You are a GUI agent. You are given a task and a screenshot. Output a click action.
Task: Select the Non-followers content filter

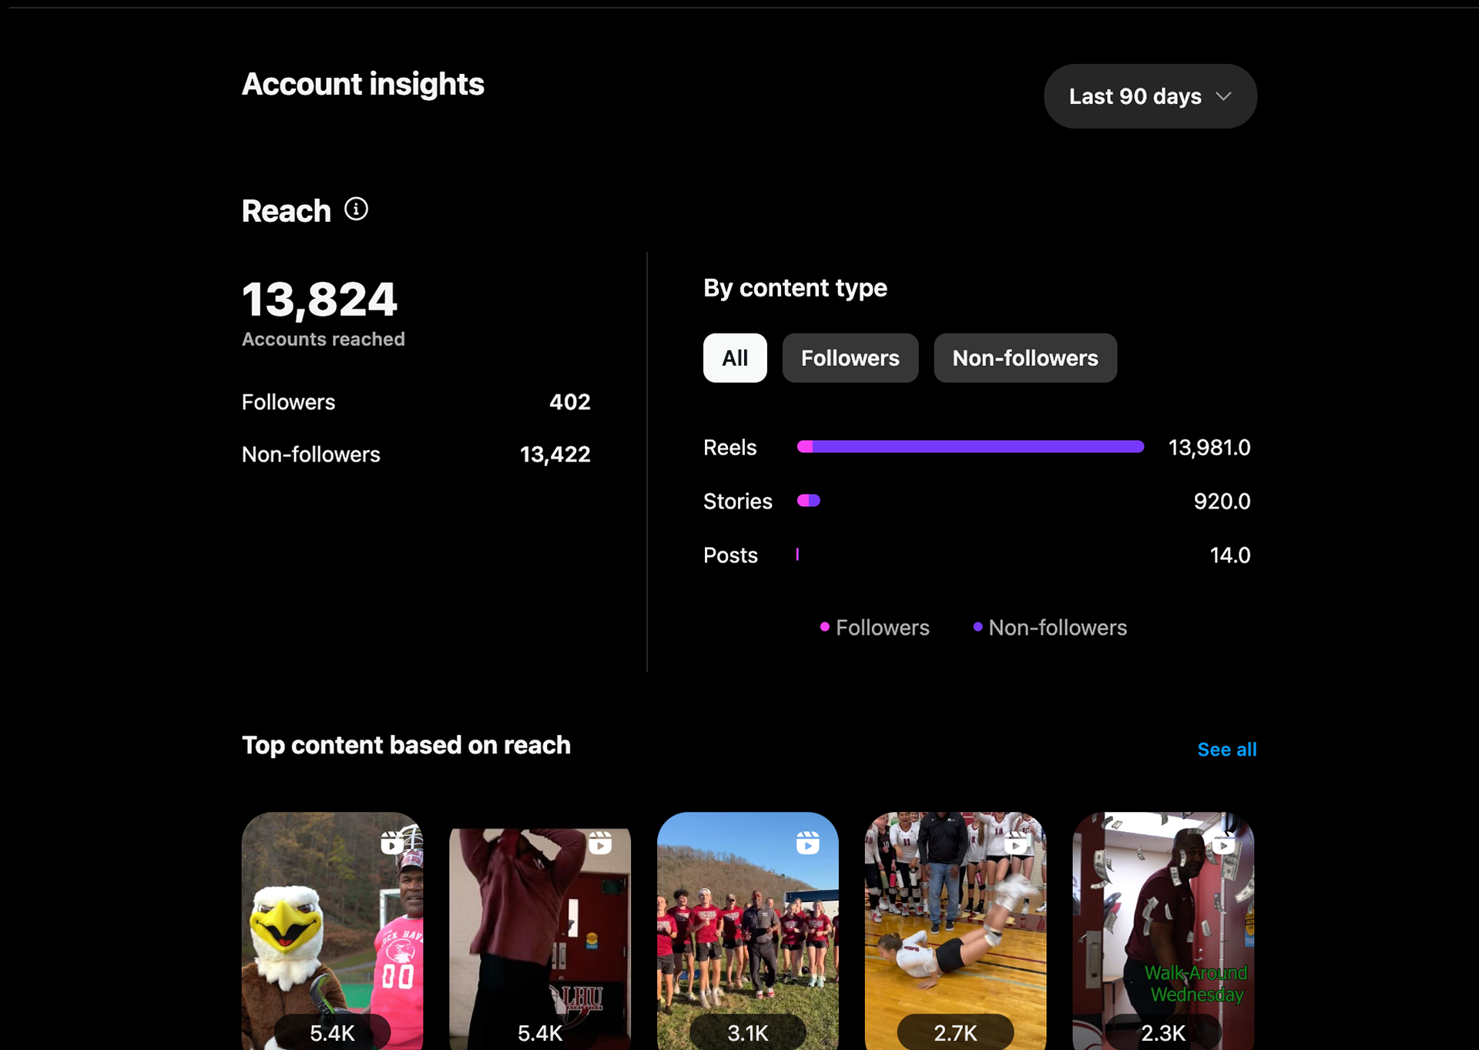click(1025, 358)
